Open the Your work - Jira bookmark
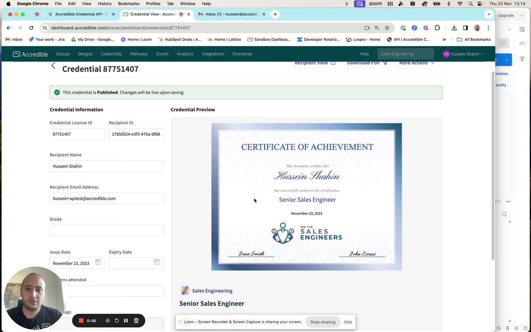 tap(46, 39)
